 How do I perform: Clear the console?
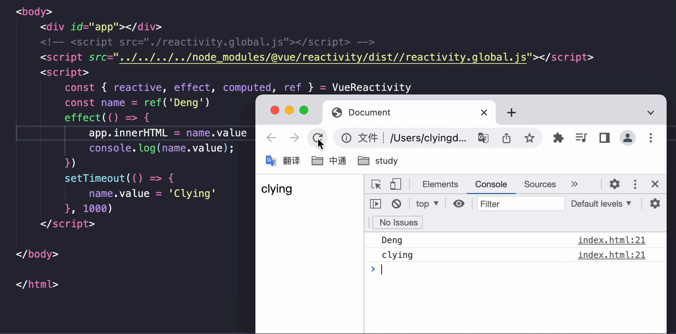396,204
